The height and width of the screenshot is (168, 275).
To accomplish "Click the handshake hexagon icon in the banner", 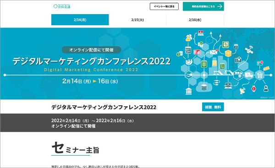I will pos(189,75).
